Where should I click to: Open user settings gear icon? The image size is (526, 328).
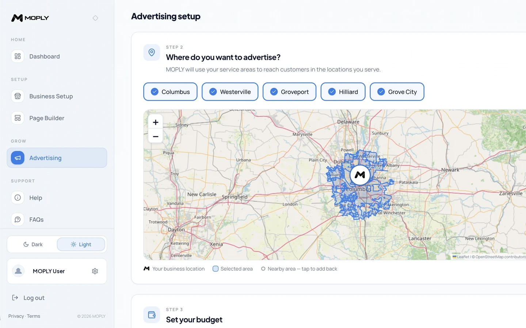[x=95, y=271]
